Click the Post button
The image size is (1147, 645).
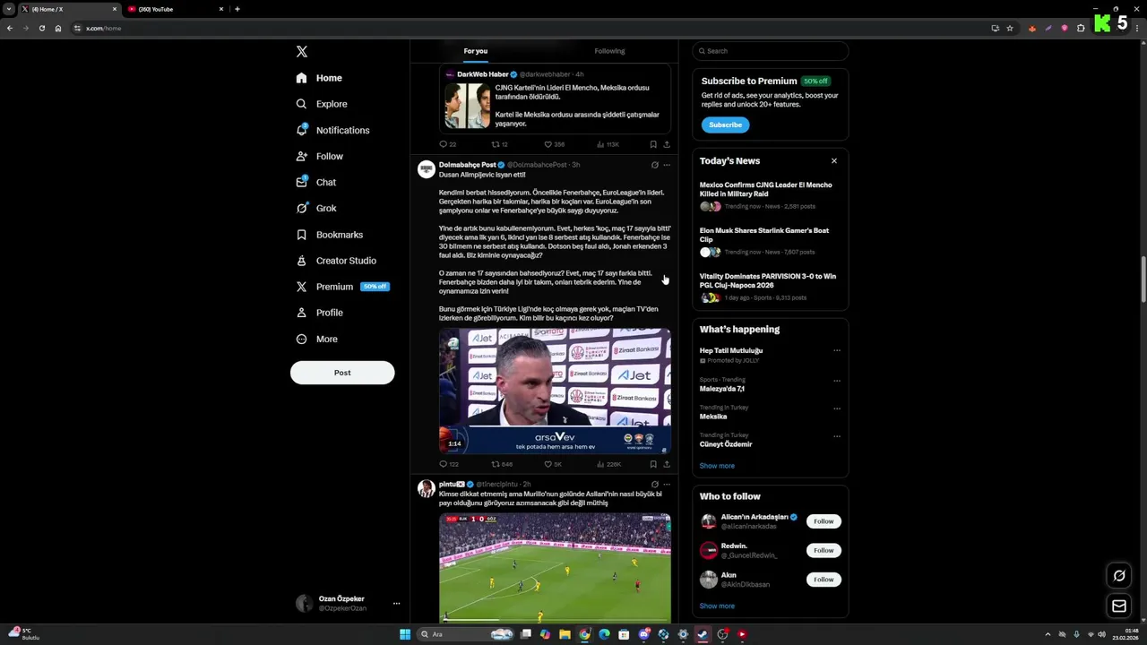click(x=342, y=373)
